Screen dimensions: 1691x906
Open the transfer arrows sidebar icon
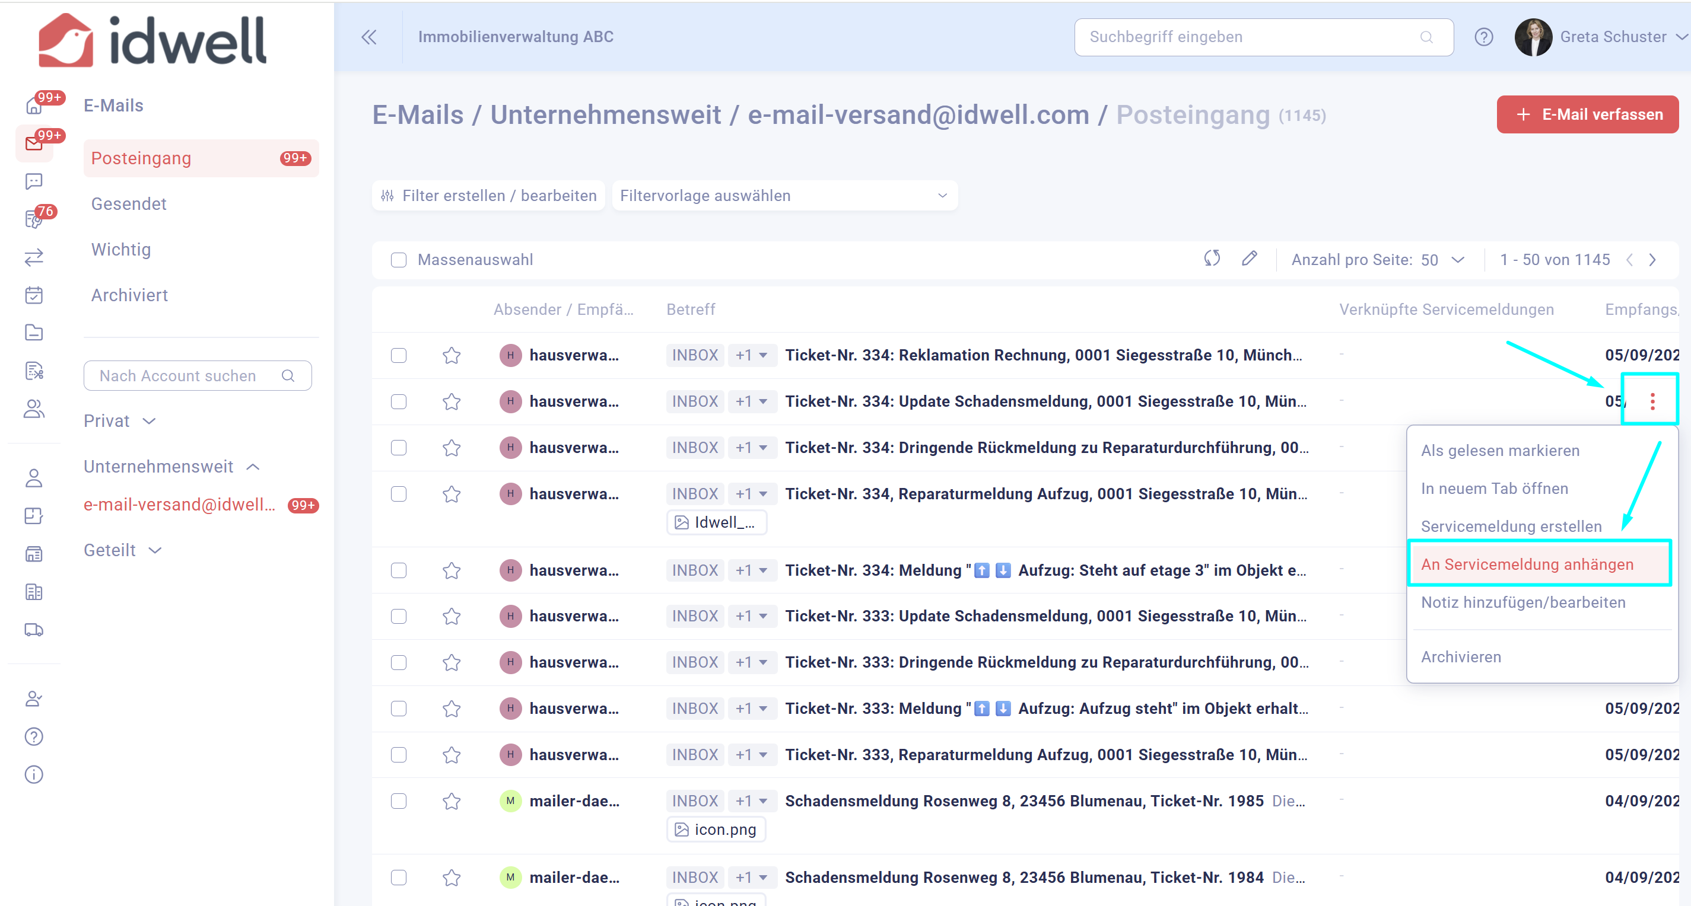coord(34,257)
